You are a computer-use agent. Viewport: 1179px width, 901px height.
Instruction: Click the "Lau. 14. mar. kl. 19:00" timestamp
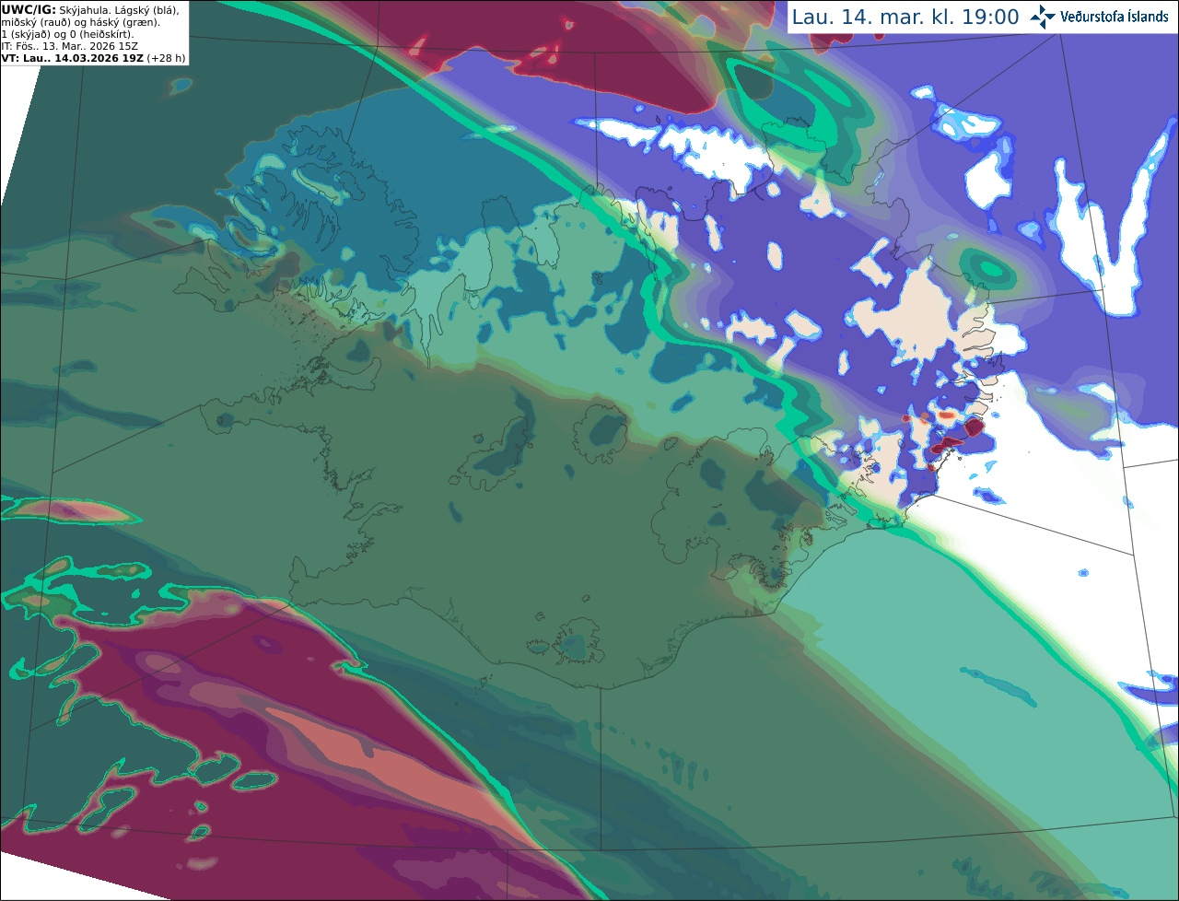click(905, 18)
